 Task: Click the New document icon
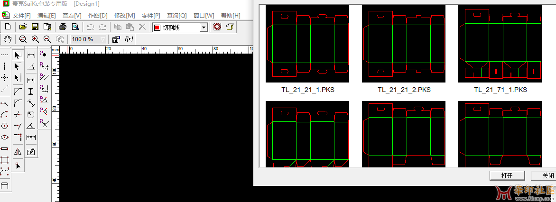tap(7, 27)
